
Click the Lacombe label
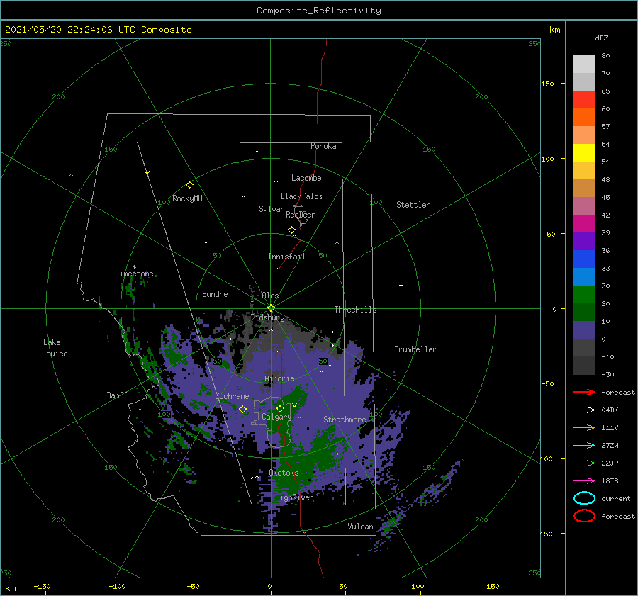pyautogui.click(x=306, y=178)
